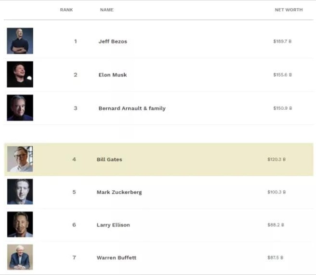Click the NAME column header

[107, 10]
